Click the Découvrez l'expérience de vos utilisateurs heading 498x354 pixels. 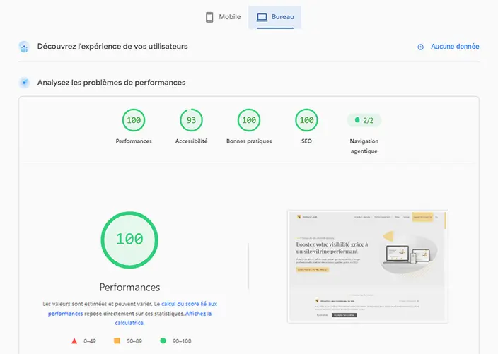click(112, 47)
